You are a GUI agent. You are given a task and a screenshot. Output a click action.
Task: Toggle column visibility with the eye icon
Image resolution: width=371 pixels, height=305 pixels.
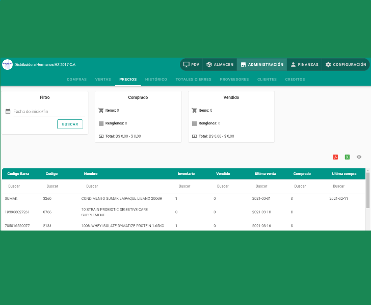click(x=359, y=157)
